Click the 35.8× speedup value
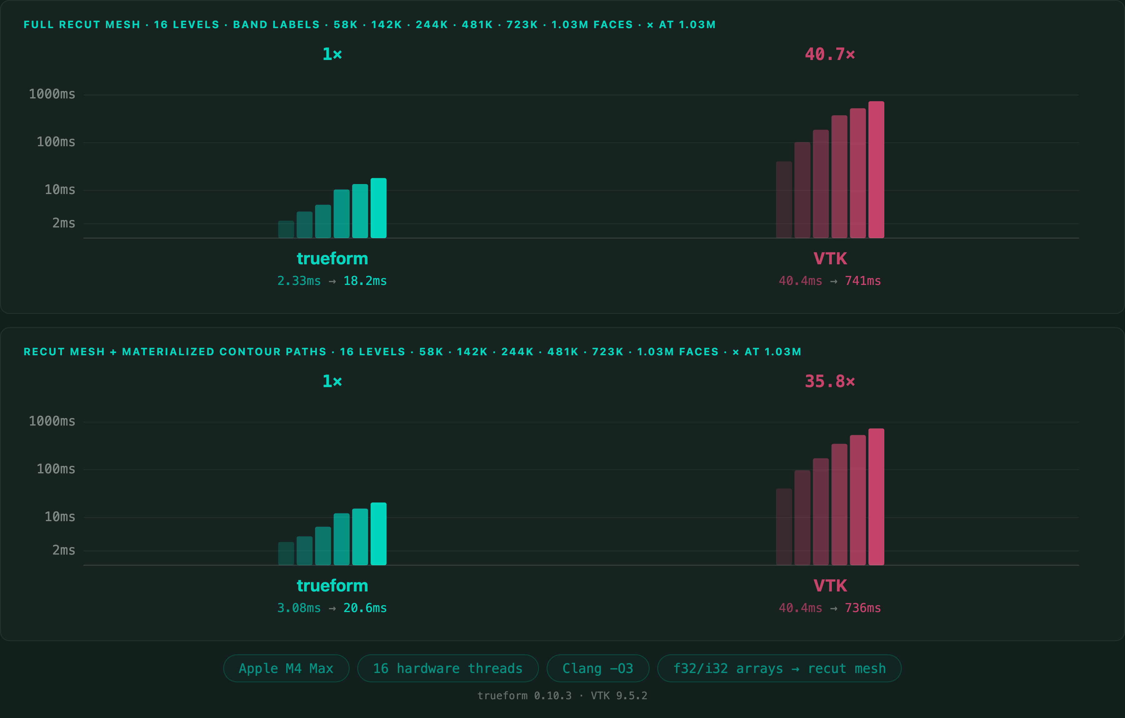 [x=830, y=381]
